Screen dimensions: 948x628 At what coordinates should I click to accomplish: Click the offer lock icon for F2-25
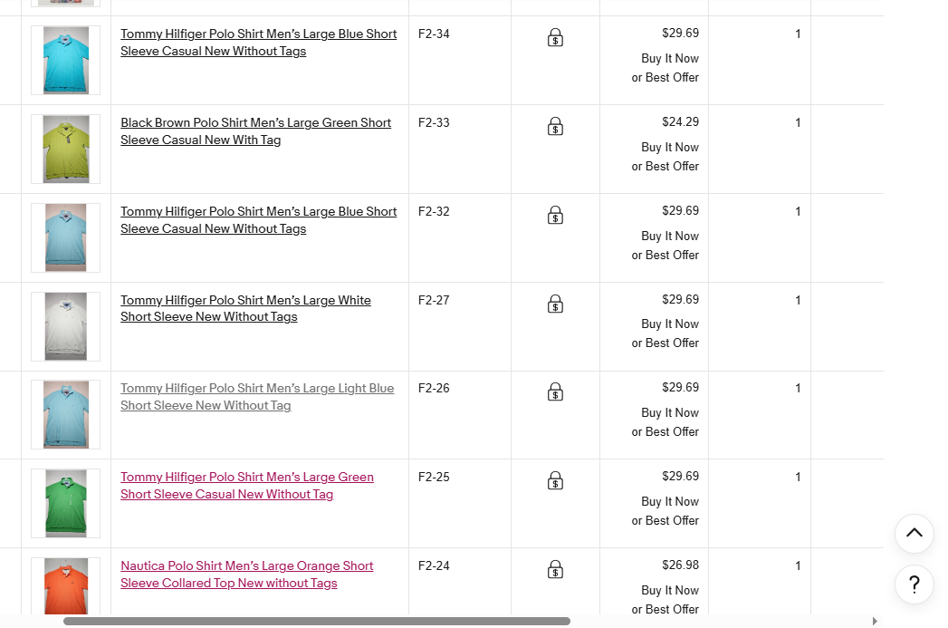(x=556, y=481)
